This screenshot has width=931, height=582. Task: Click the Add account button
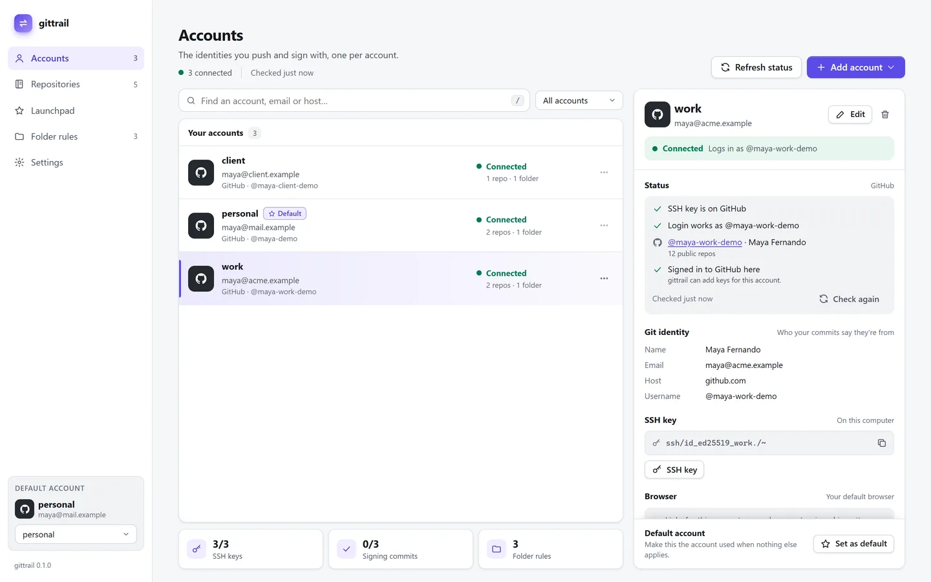pos(855,67)
